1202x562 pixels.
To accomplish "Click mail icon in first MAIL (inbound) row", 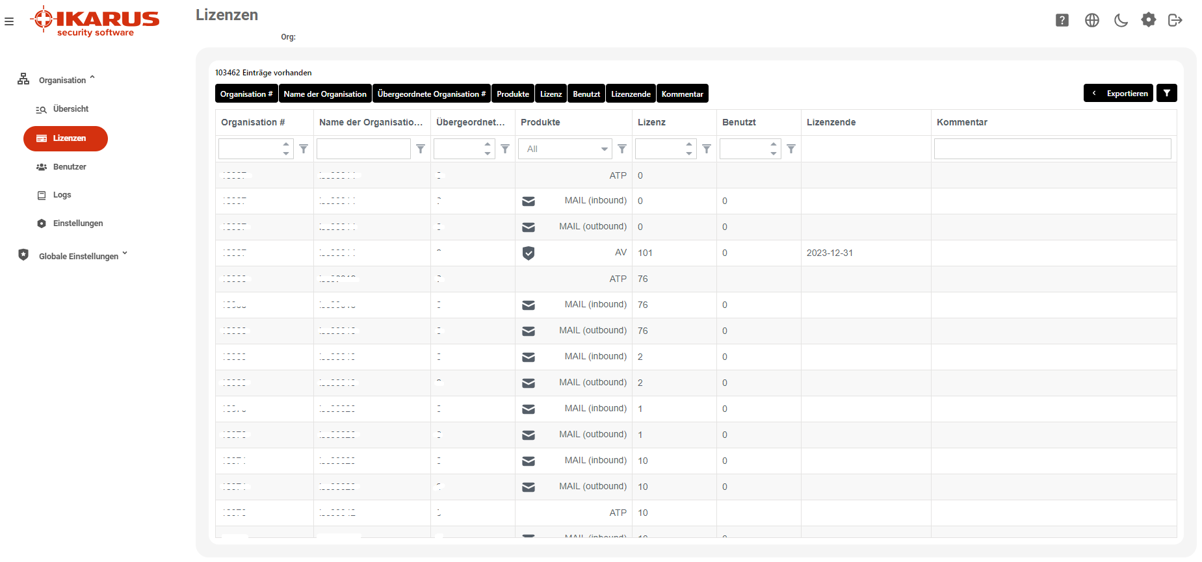I will (x=529, y=201).
